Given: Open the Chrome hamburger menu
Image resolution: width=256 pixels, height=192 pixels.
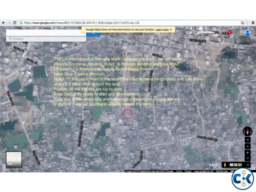Looking at the screenshot, I should click(x=253, y=23).
